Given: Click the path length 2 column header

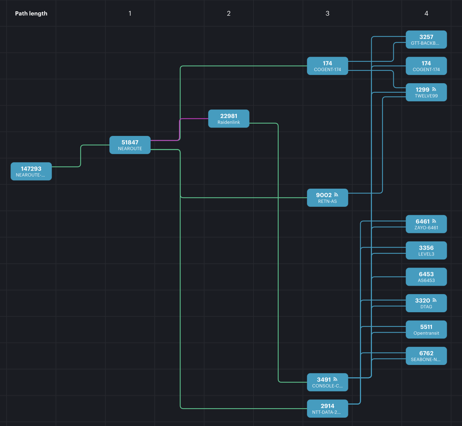Looking at the screenshot, I should [229, 13].
